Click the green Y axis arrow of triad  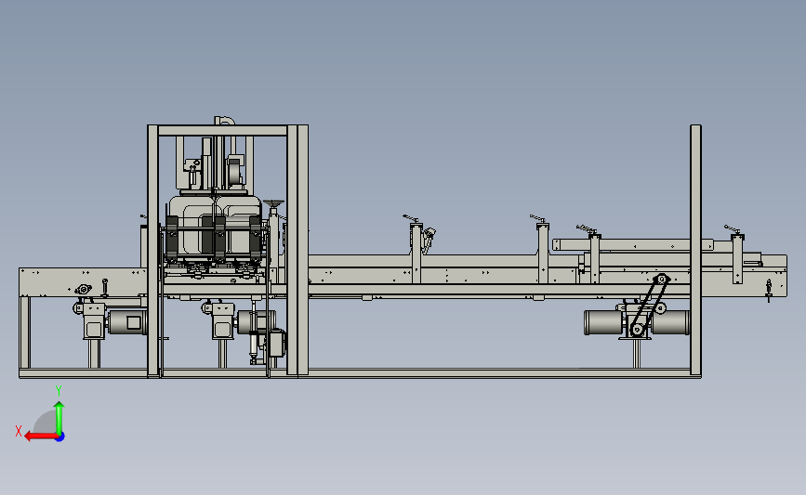pyautogui.click(x=59, y=418)
